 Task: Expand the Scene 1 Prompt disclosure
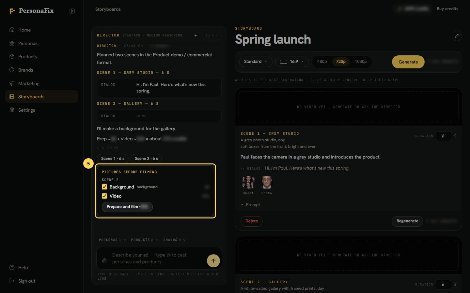click(250, 205)
